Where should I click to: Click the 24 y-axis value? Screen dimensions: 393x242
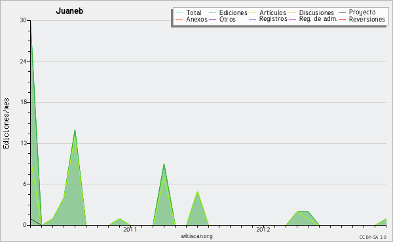(x=23, y=61)
